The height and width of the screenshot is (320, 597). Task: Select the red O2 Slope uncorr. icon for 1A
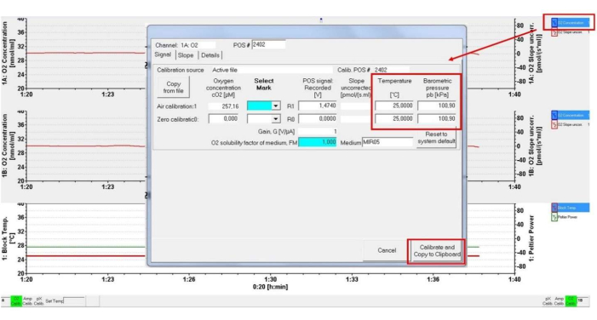coord(554,32)
